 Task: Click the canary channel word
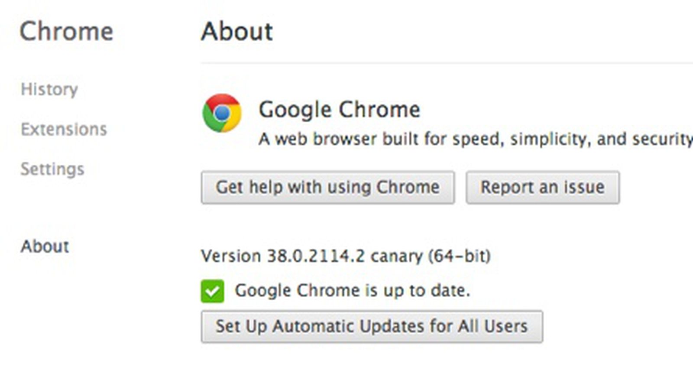coord(396,256)
